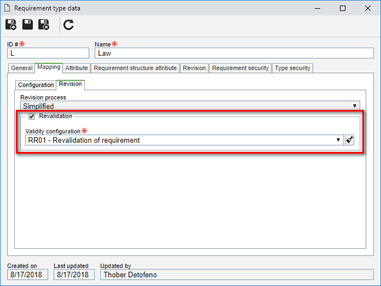Click the Revision process label

pyautogui.click(x=43, y=97)
